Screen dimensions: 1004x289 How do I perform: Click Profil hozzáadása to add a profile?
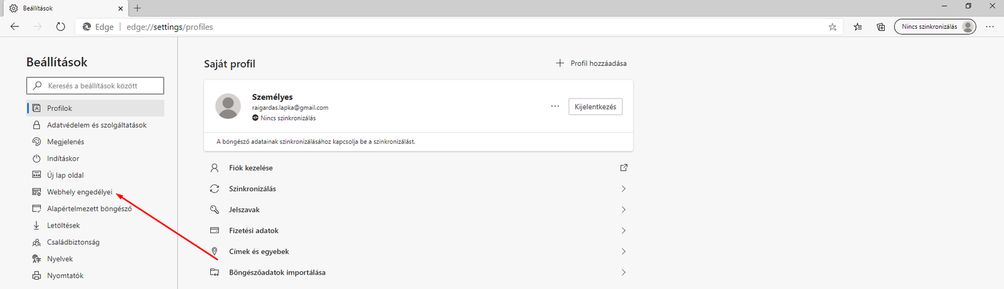point(591,63)
